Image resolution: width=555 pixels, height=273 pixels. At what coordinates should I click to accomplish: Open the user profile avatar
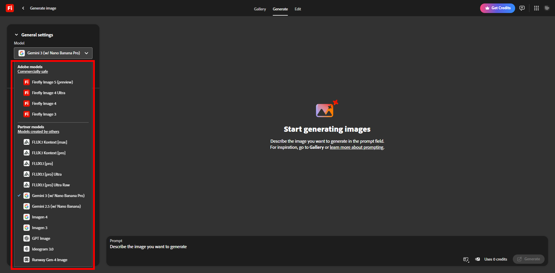tap(547, 8)
